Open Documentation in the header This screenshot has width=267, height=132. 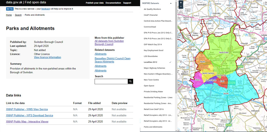[x=113, y=3]
